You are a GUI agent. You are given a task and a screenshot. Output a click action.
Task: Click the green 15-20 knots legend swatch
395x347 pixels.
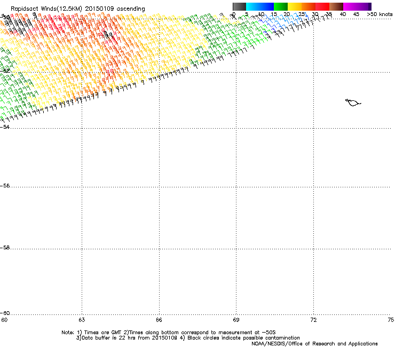click(x=281, y=6)
